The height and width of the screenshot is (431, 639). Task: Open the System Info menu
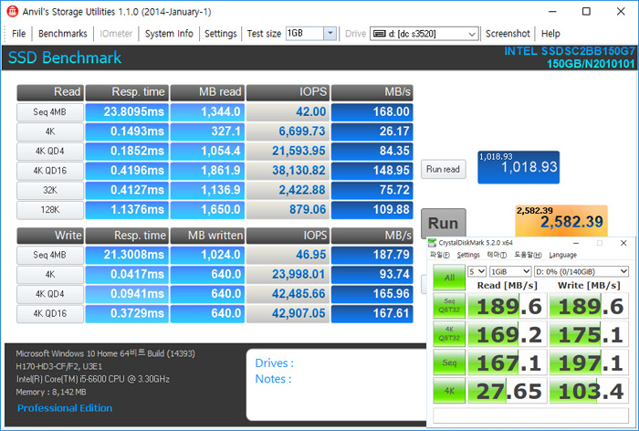click(x=169, y=34)
